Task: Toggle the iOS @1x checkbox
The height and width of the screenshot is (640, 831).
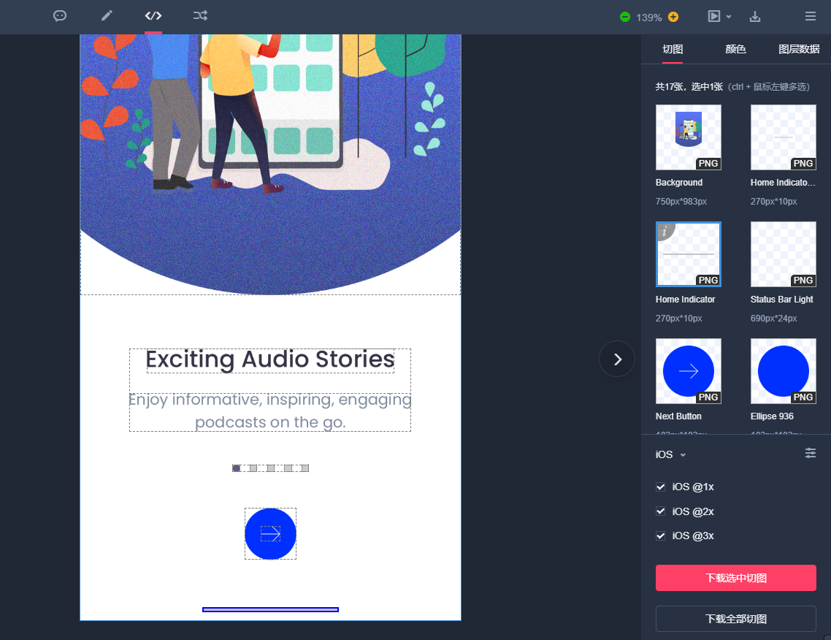Action: (661, 487)
